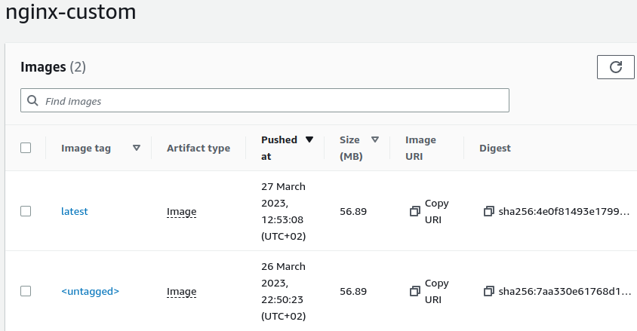Copy digest icon for sha256:7aa330e61768d1

tap(488, 291)
